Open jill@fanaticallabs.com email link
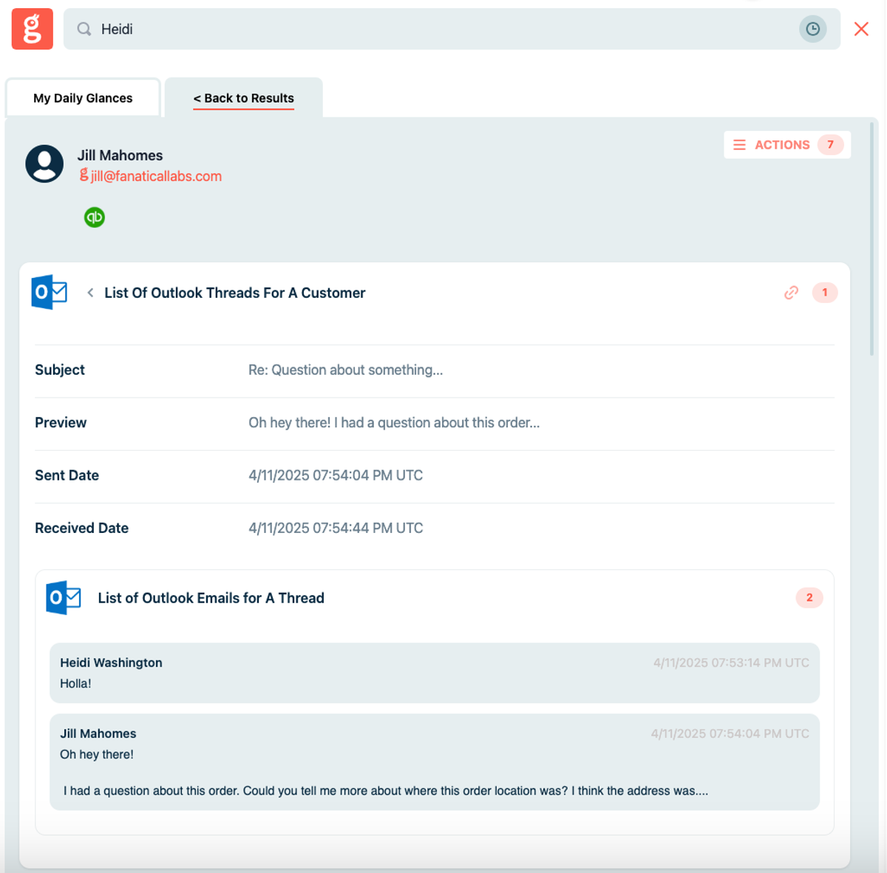The width and height of the screenshot is (887, 873). coord(156,176)
